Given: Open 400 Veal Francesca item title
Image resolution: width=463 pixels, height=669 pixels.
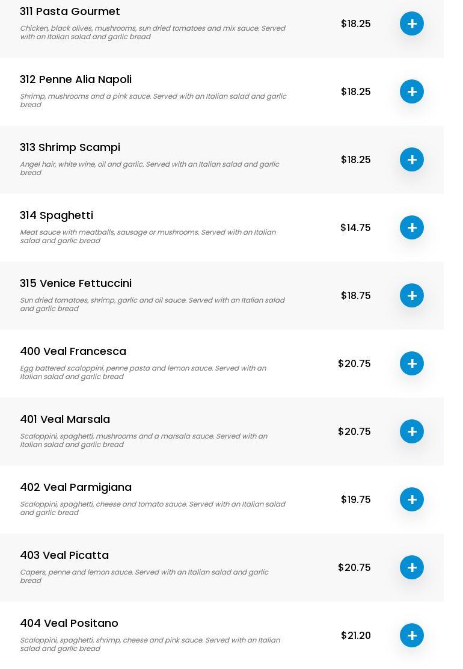Looking at the screenshot, I should pos(73,351).
